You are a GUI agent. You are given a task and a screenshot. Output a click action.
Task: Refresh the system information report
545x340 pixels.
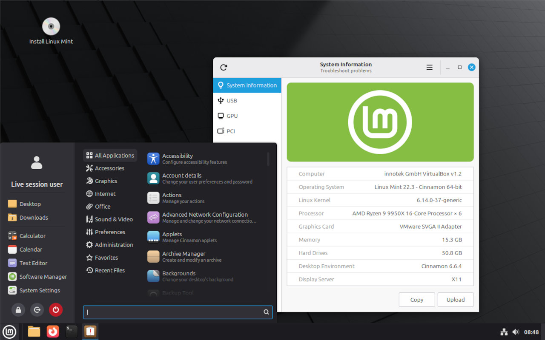click(x=224, y=67)
